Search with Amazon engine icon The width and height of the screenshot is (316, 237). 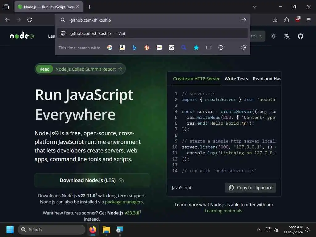pyautogui.click(x=122, y=48)
